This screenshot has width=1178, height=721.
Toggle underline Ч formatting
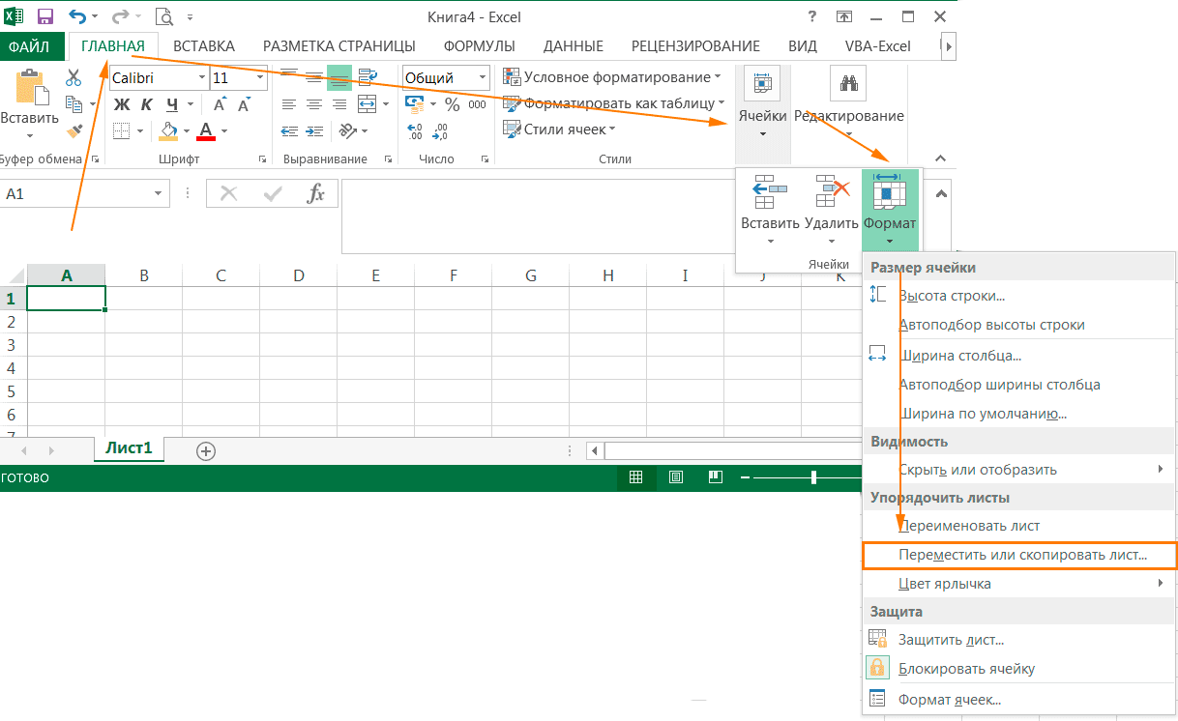pos(172,104)
